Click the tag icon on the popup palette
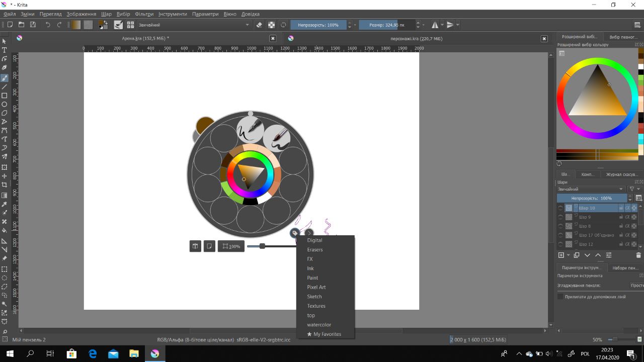Image resolution: width=644 pixels, height=362 pixels. click(x=295, y=233)
